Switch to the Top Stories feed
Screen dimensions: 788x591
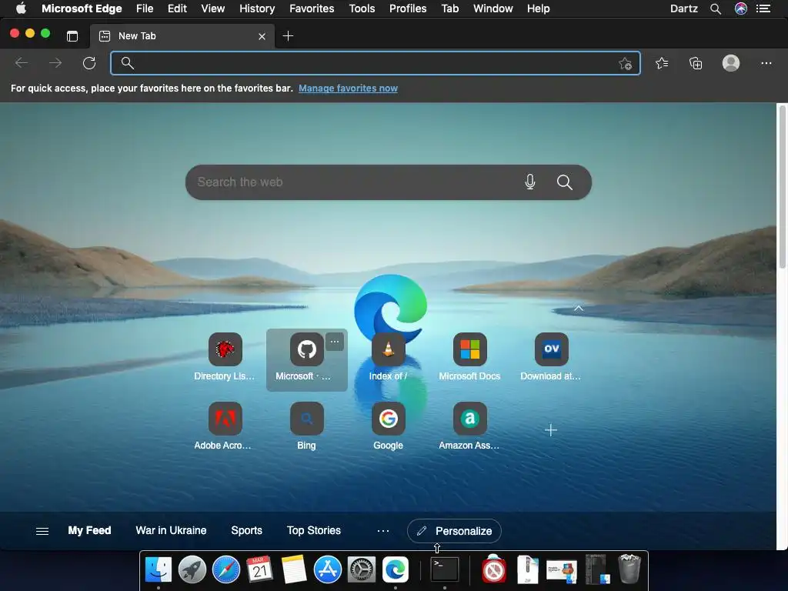314,531
